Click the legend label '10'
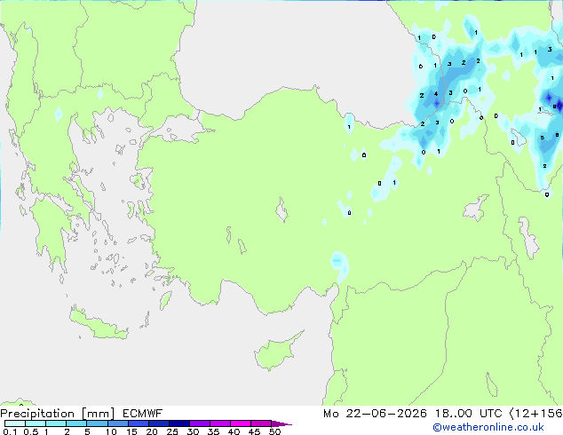Screen dimensions: 563x435 pos(111,431)
